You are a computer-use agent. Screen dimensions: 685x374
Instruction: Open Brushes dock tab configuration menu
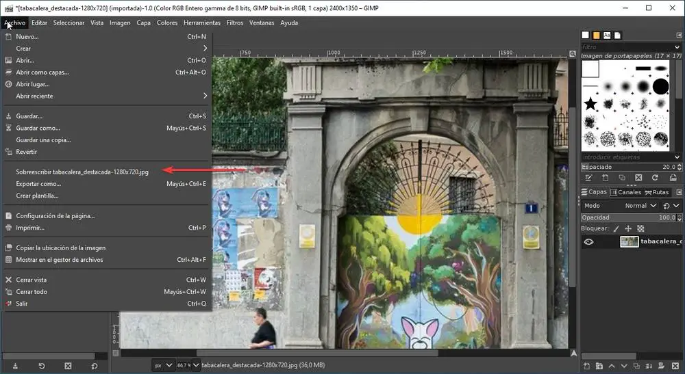(679, 36)
